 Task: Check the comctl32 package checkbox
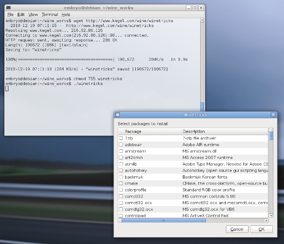[121, 196]
